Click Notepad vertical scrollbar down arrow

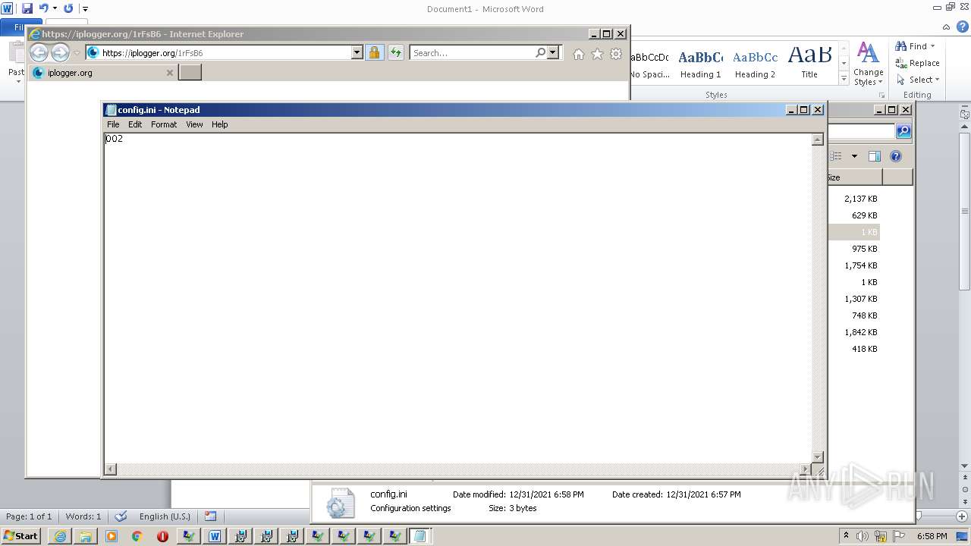click(x=818, y=457)
